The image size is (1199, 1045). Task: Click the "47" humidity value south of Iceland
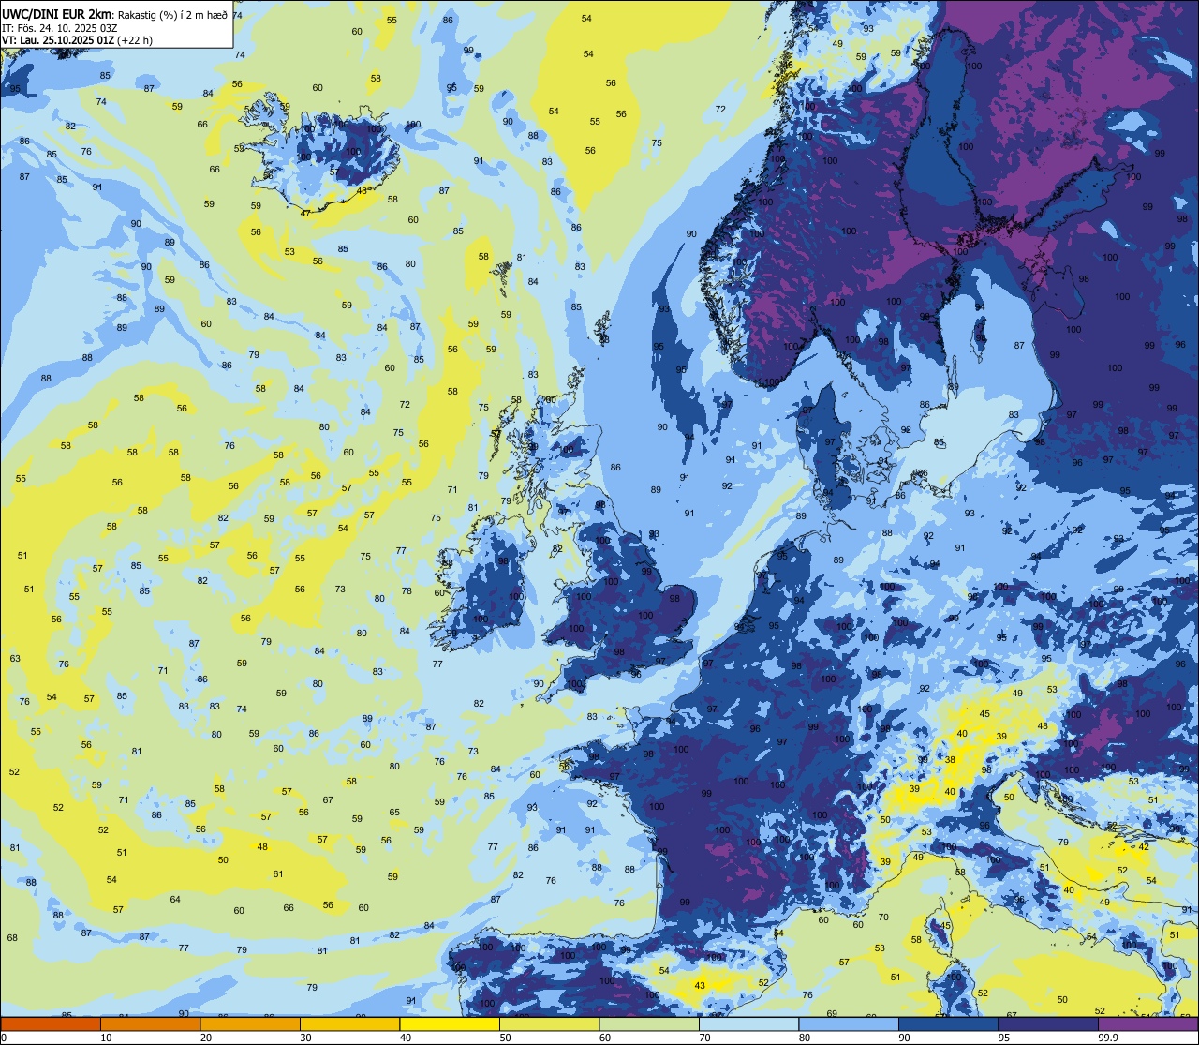[x=305, y=214]
